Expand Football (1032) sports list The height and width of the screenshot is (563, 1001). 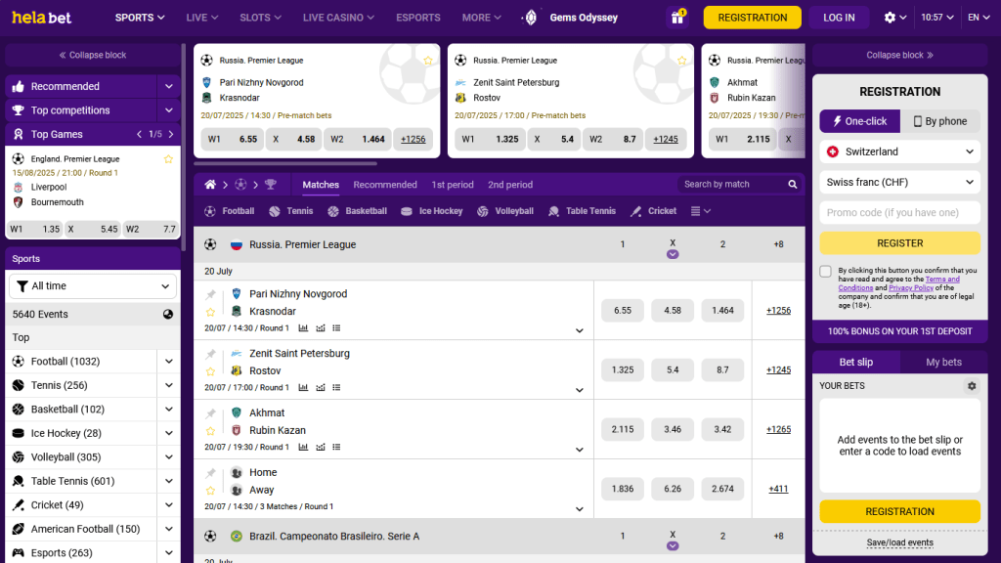(x=168, y=362)
